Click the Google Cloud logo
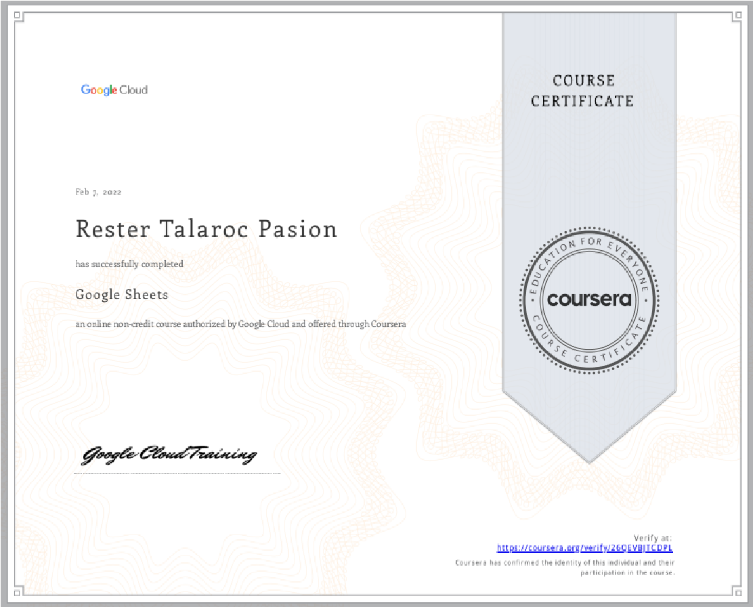Viewport: 753px width, 607px height. [x=114, y=90]
